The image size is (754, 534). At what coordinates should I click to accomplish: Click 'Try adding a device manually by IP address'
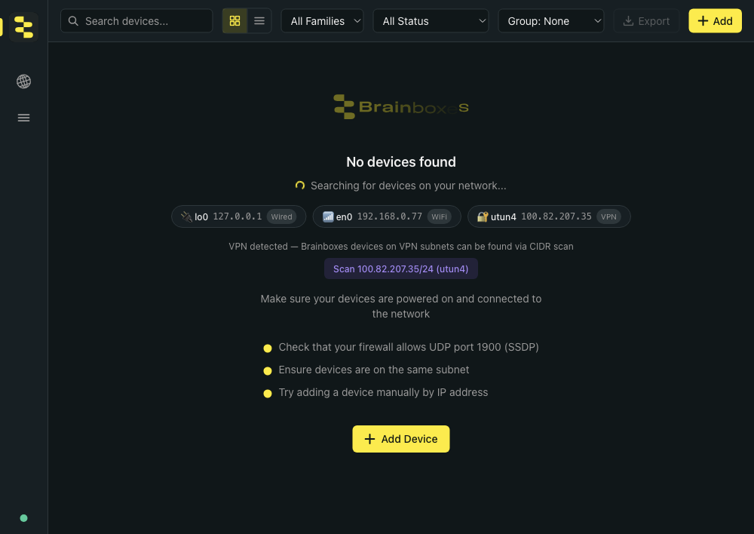[x=383, y=392]
